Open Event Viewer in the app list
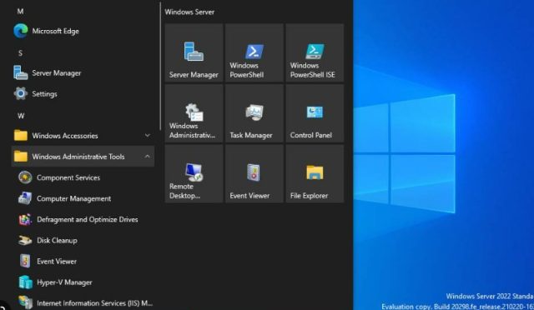This screenshot has width=534, height=310. (83, 262)
